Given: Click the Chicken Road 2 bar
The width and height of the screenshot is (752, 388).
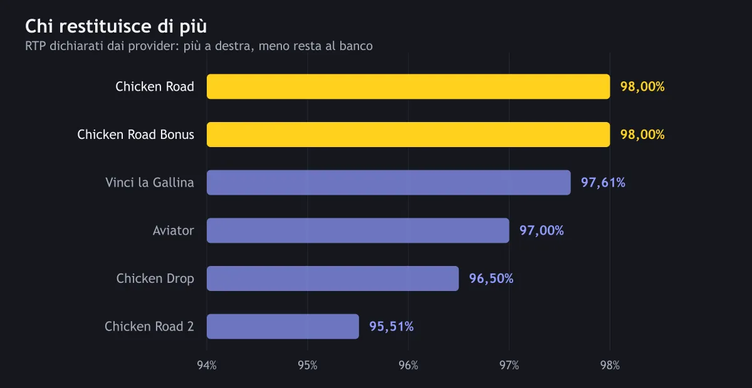Looking at the screenshot, I should tap(283, 327).
